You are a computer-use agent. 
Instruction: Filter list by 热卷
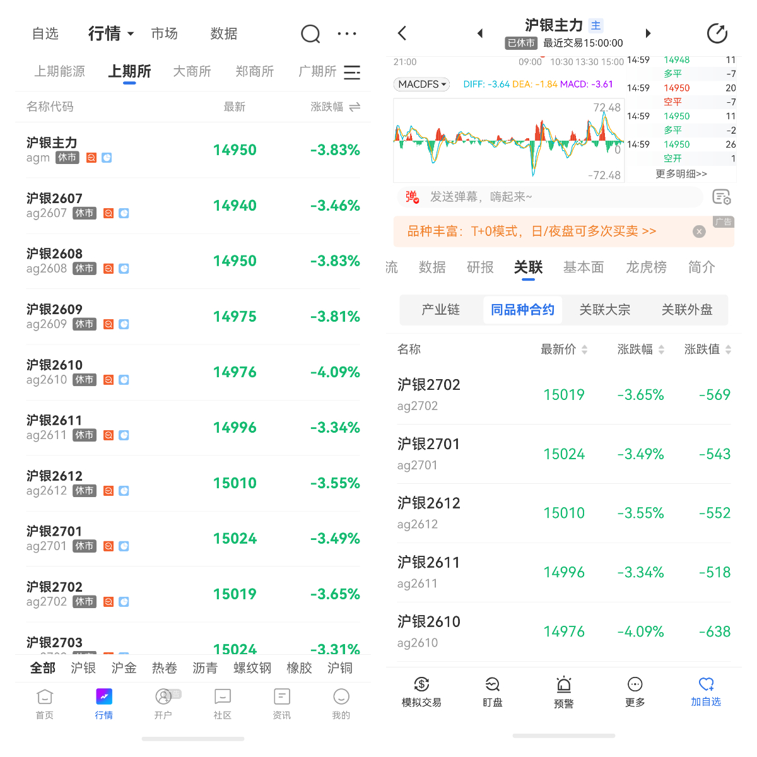pos(165,668)
